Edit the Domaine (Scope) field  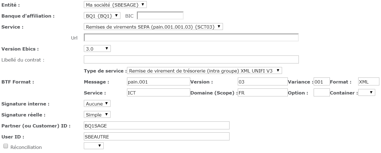click(263, 93)
